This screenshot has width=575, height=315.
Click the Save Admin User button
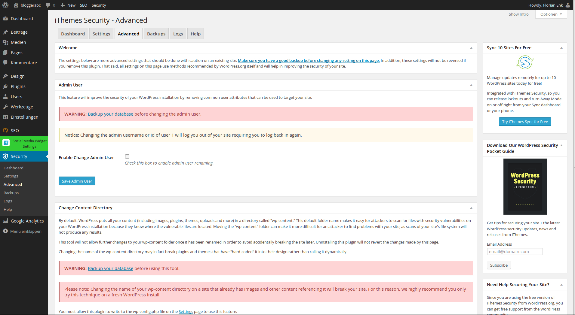[77, 181]
